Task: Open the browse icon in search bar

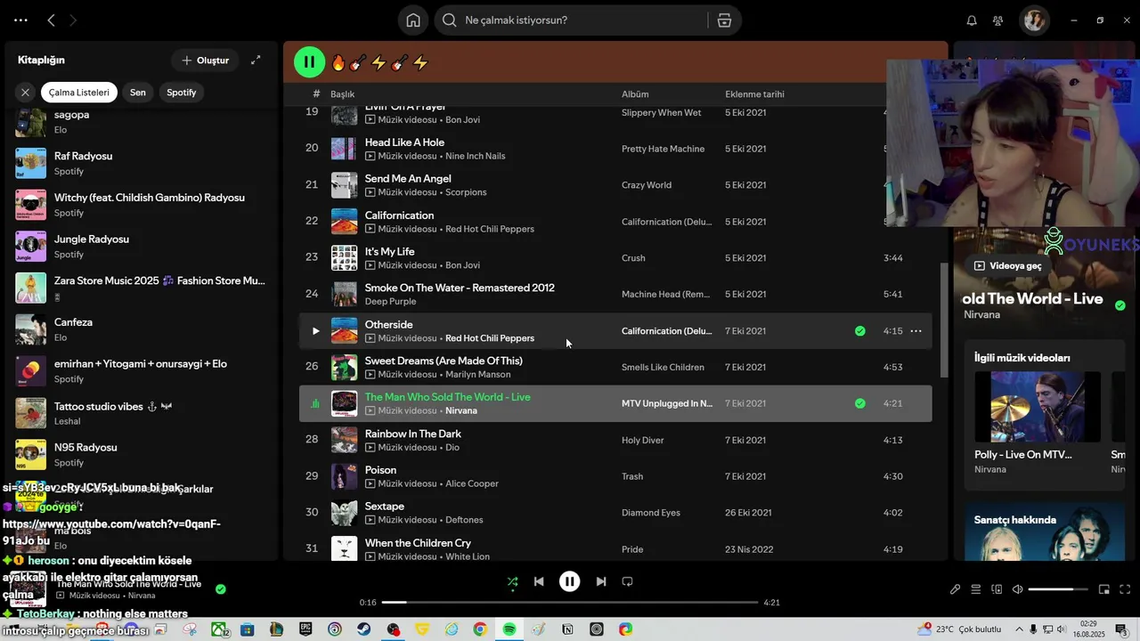Action: pos(724,20)
